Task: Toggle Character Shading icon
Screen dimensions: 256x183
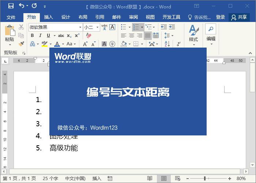Action: click(x=104, y=44)
